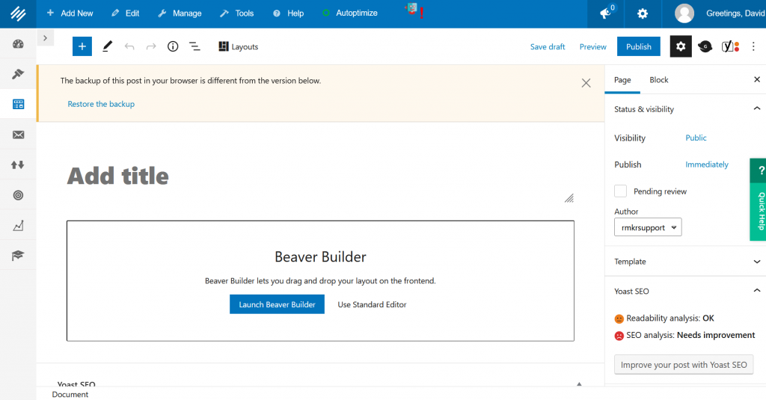This screenshot has width=766, height=400.
Task: Click the up-down arrows icon in the sidebar
Action: point(18,165)
